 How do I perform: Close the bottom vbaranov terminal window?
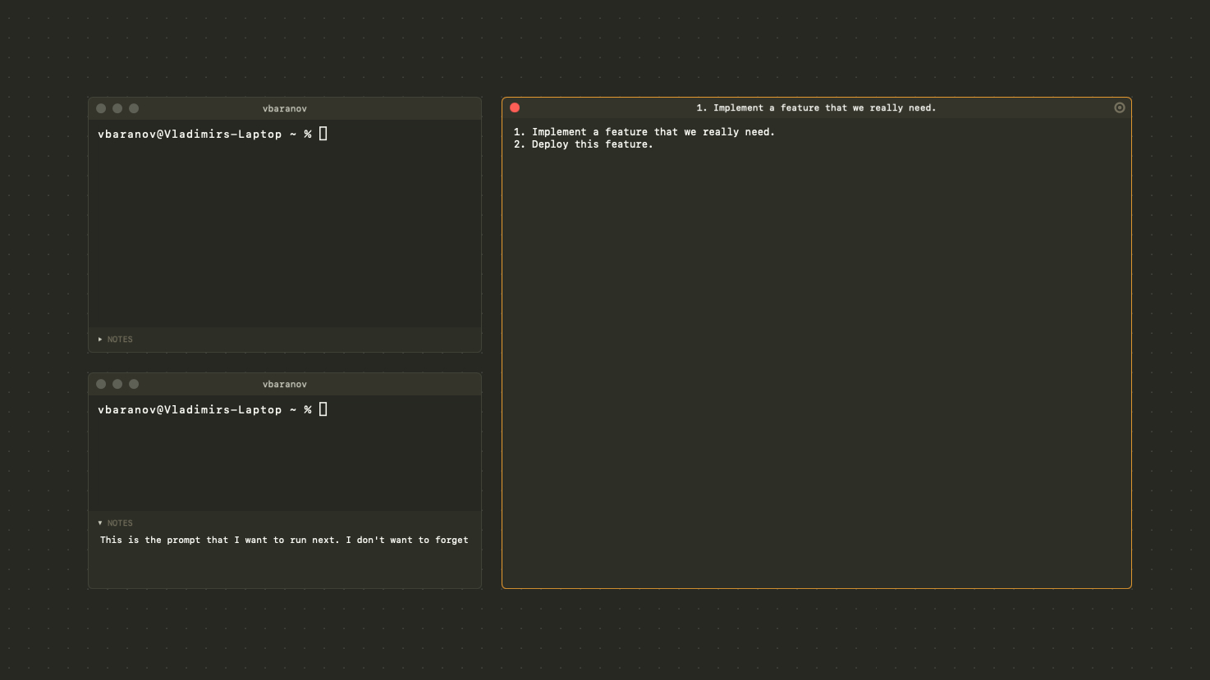[x=101, y=384]
